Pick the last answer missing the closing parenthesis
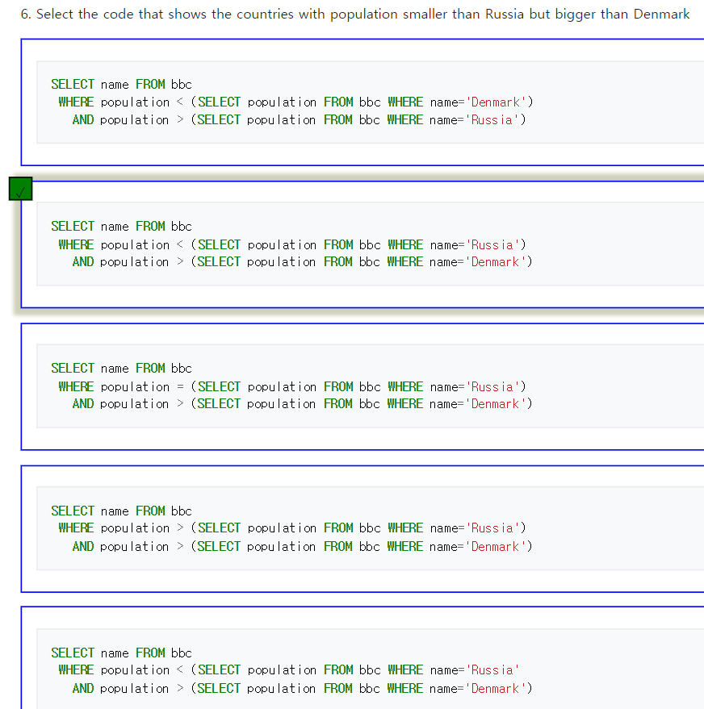This screenshot has height=709, width=704. click(362, 658)
